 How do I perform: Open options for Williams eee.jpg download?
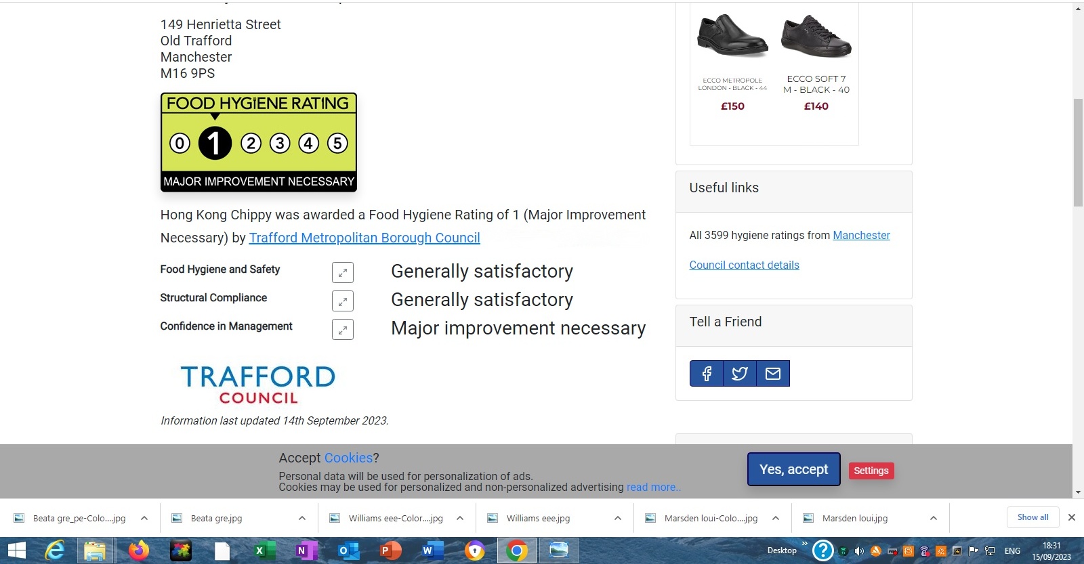pyautogui.click(x=618, y=518)
